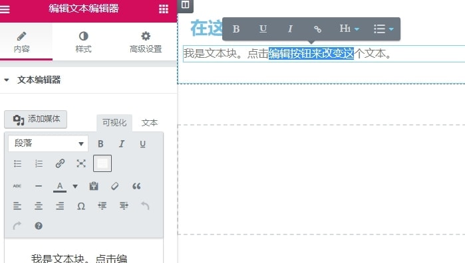465x263 pixels.
Task: Decrease indent in the panel editor
Action: (x=102, y=206)
